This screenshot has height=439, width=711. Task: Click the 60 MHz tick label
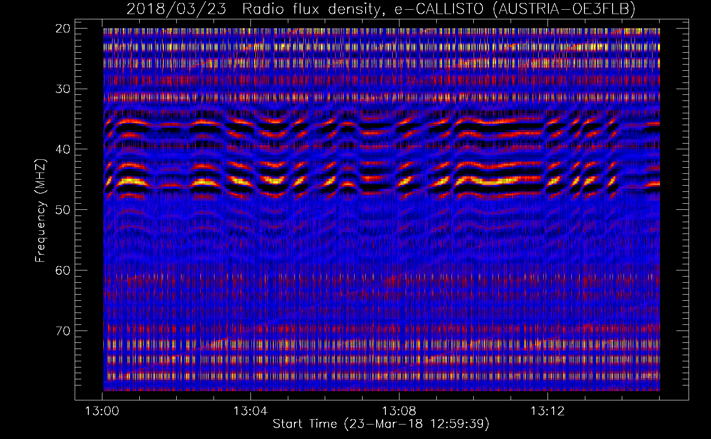63,270
